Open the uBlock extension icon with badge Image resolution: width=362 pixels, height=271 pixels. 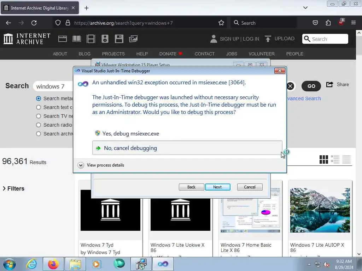click(x=341, y=22)
